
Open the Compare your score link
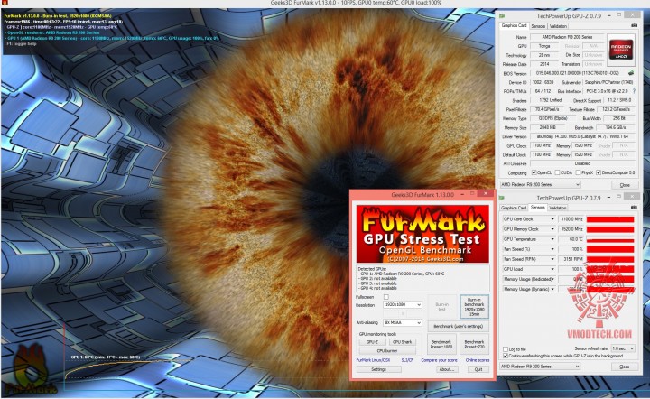439,360
